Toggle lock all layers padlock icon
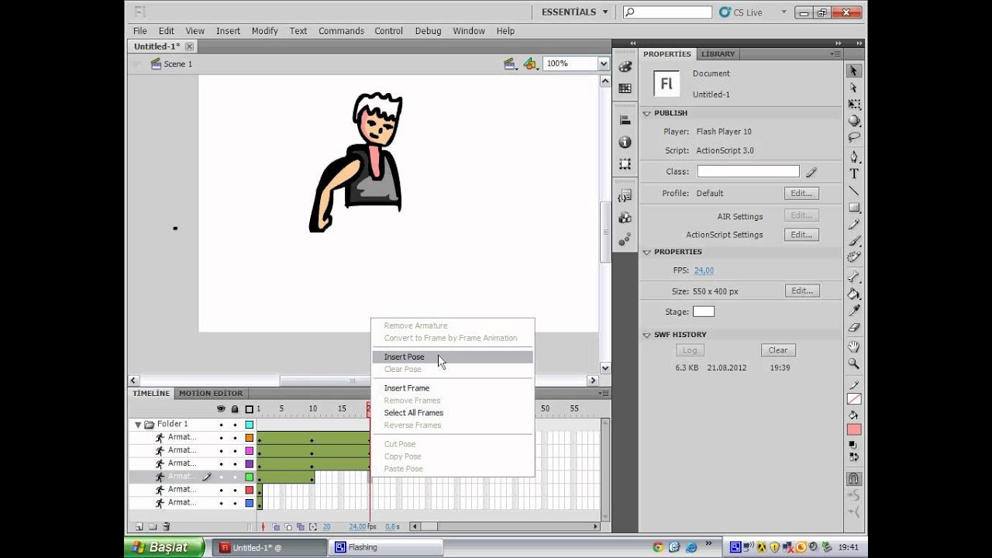This screenshot has height=558, width=992. [235, 408]
